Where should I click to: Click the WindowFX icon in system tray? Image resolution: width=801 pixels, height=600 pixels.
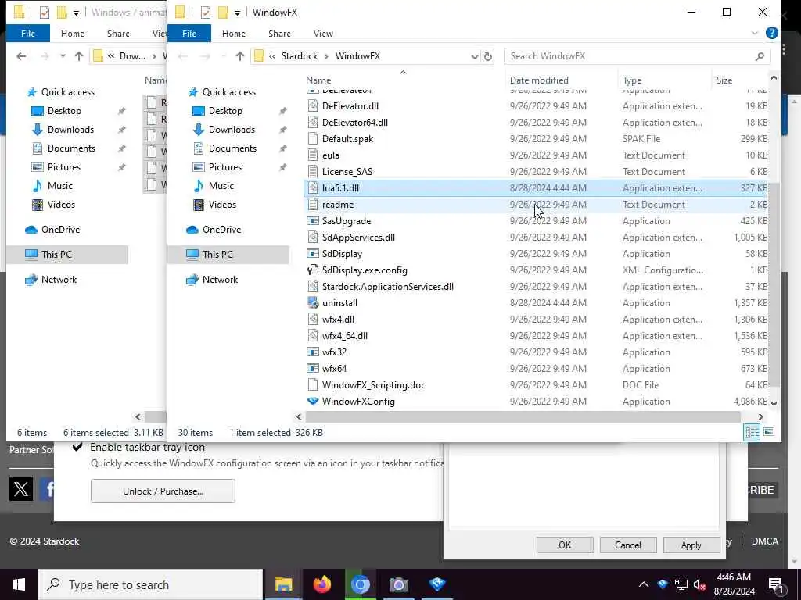click(663, 584)
